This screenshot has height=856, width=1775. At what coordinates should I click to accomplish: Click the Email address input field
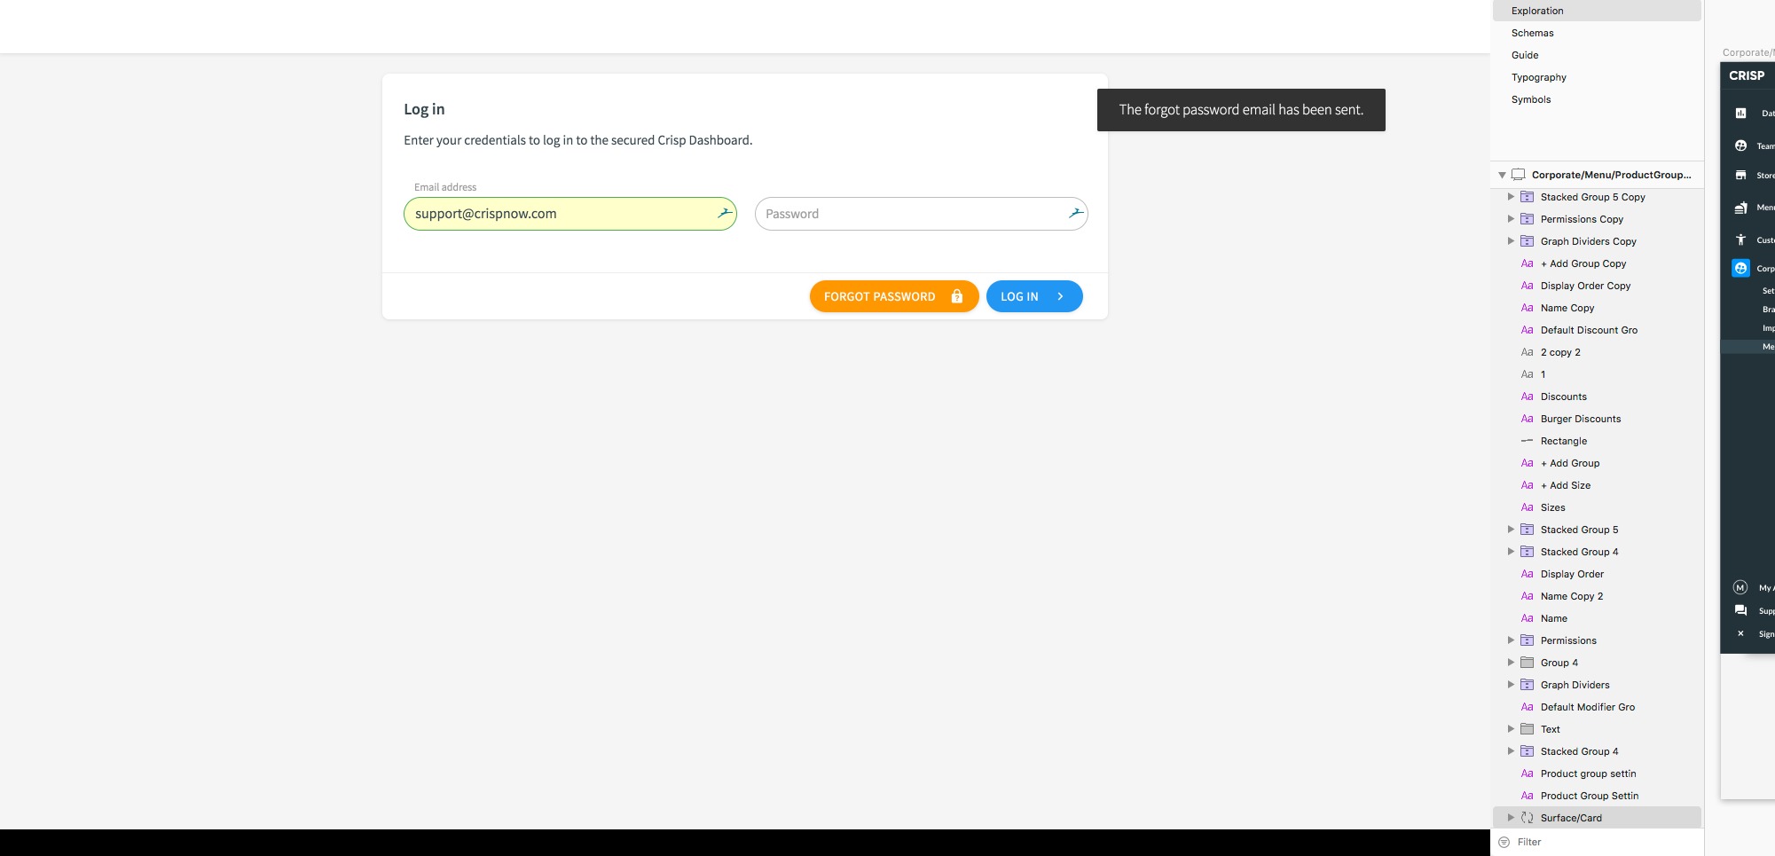570,214
